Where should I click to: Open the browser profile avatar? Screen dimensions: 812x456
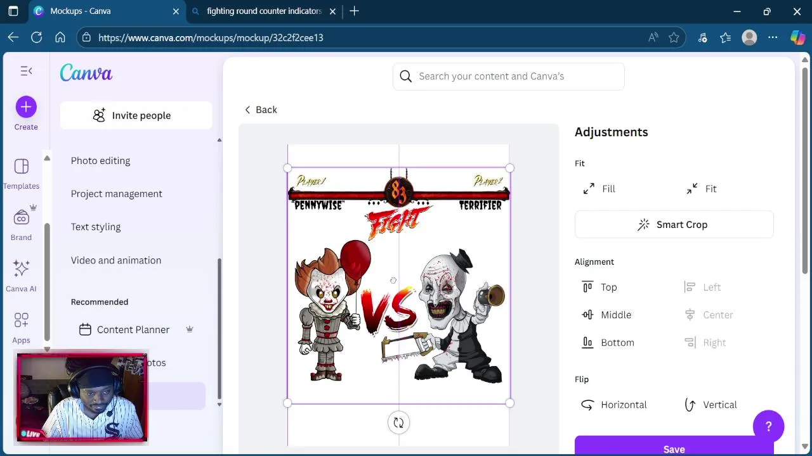pos(749,37)
